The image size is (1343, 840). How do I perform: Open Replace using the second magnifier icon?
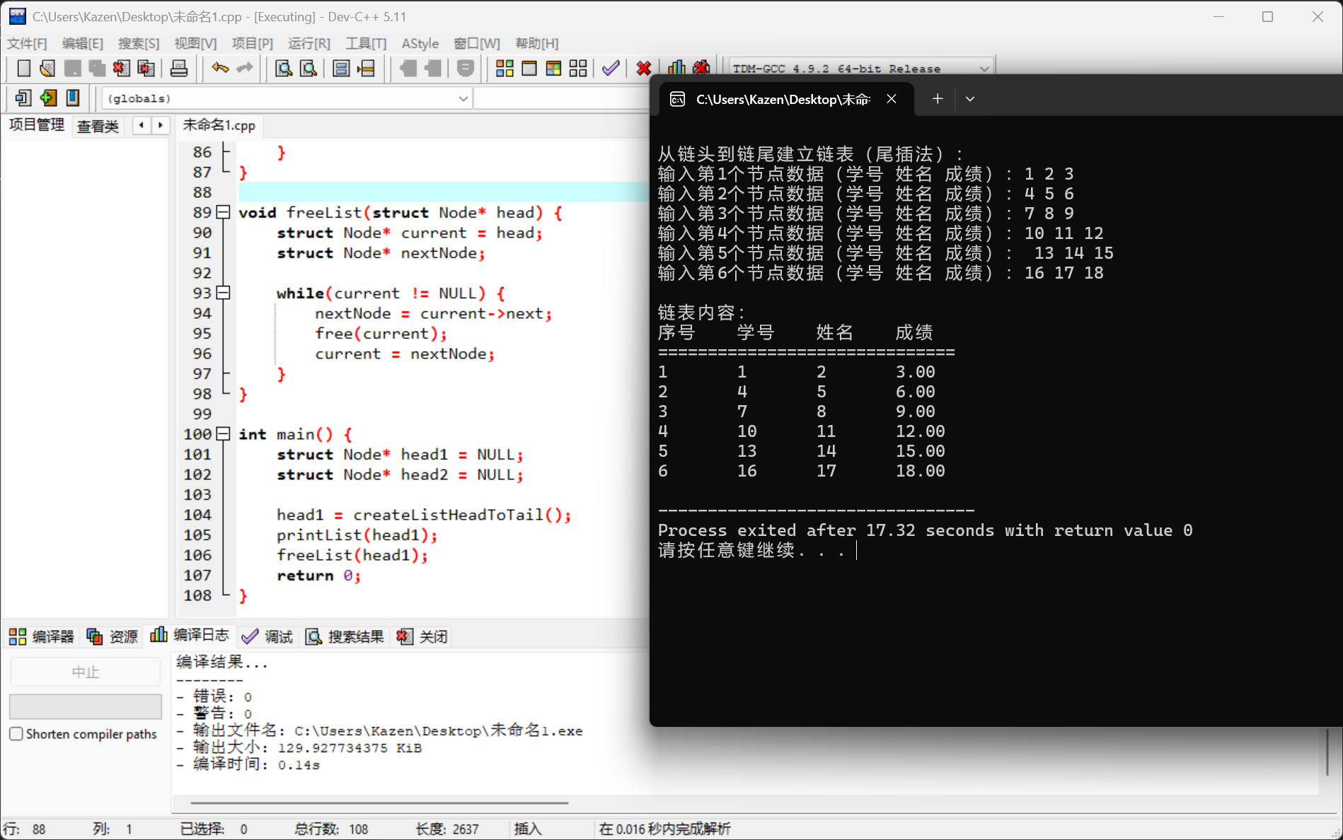(x=308, y=68)
